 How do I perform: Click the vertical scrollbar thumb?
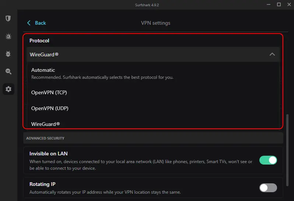tap(287, 150)
